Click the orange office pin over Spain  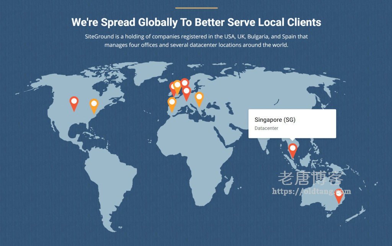pos(172,103)
